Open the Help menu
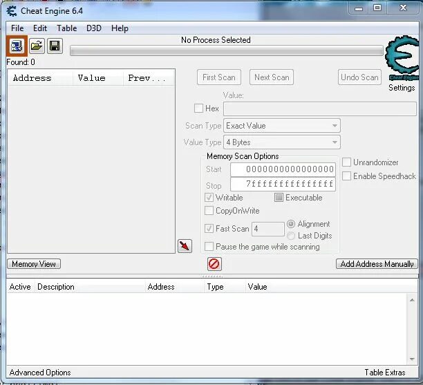423x385 pixels. tap(120, 28)
